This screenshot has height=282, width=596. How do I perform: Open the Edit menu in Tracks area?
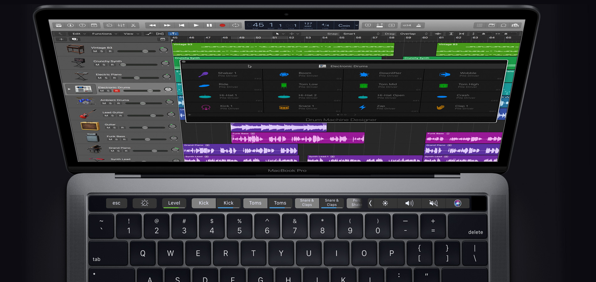click(79, 34)
